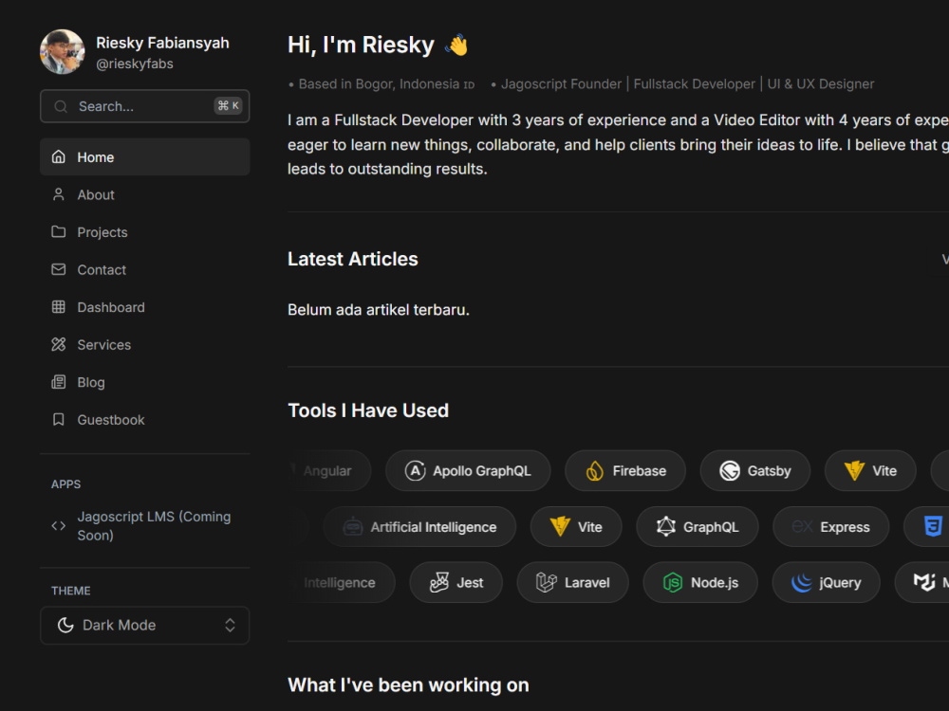The height and width of the screenshot is (711, 949).
Task: Click 'What I've been working on' heading
Action: click(408, 685)
